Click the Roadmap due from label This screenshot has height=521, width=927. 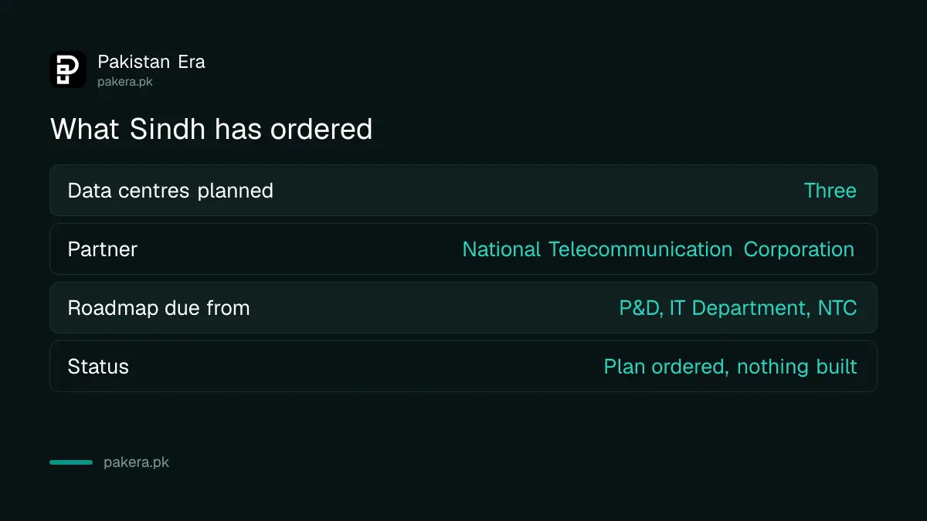coord(159,308)
